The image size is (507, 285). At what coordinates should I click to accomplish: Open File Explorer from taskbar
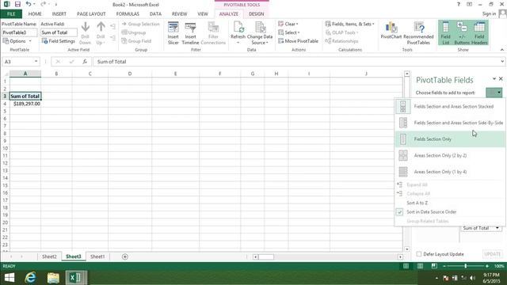(x=53, y=277)
